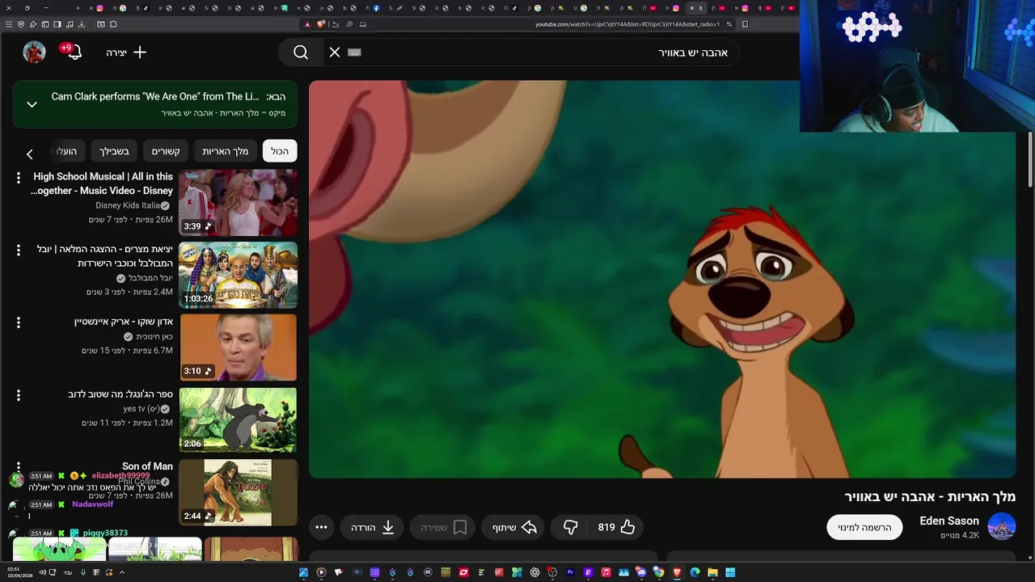Screen dimensions: 1035x582
Task: Open the Son of Man Tarzan thumbnail
Action: pyautogui.click(x=238, y=492)
